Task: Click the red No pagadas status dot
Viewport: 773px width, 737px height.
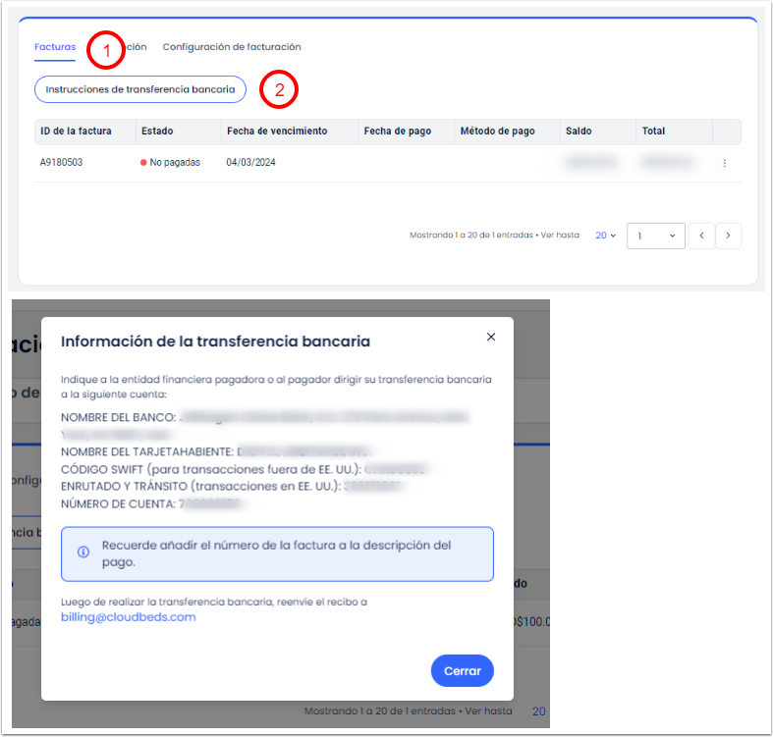Action: click(143, 163)
